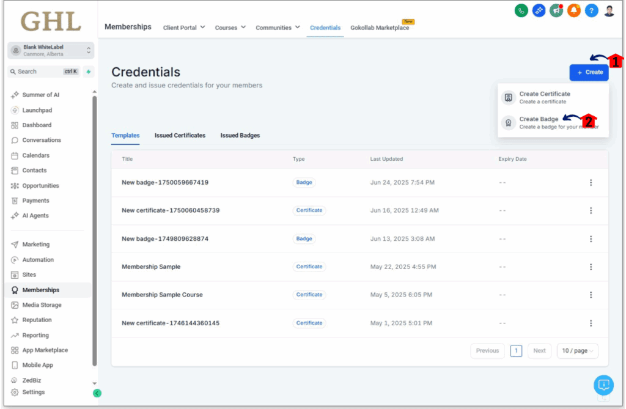Screen dimensions: 626x409
Task: Click the Previous page button
Action: click(x=487, y=351)
